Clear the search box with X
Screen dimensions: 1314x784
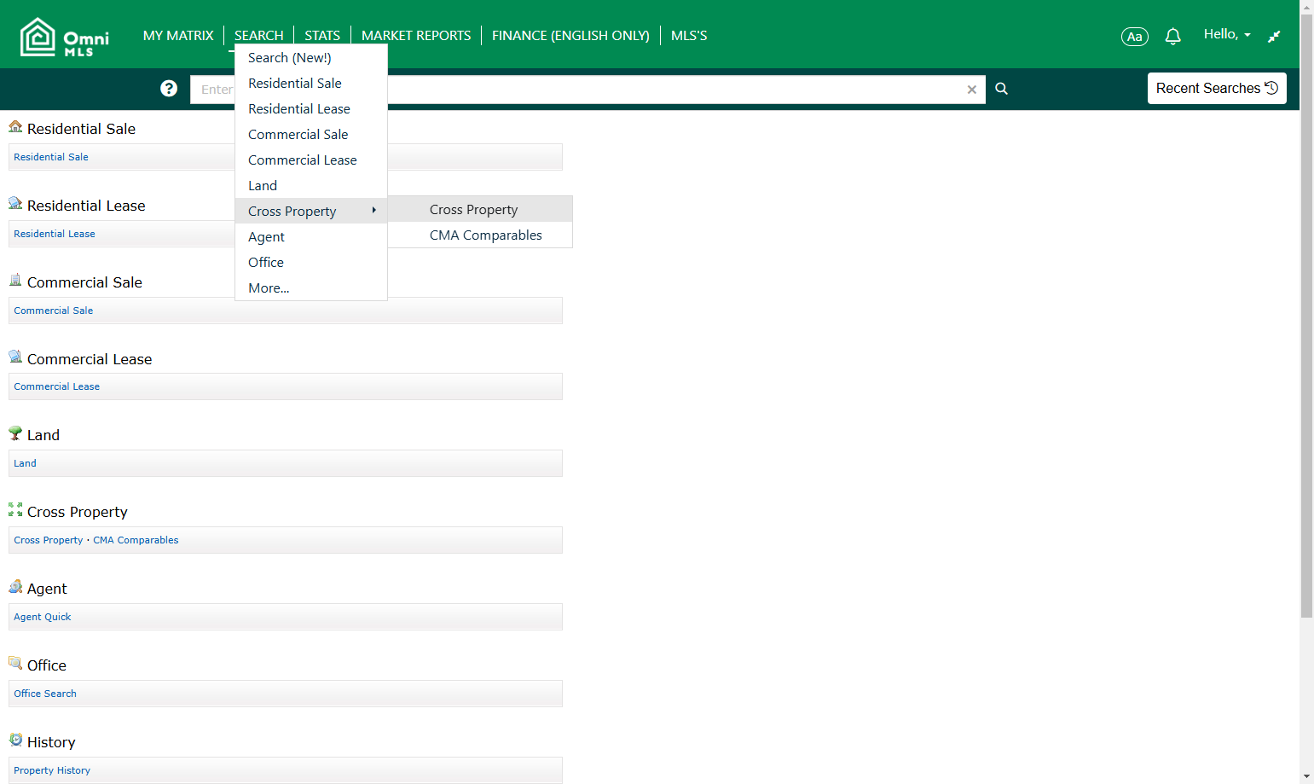click(x=971, y=90)
